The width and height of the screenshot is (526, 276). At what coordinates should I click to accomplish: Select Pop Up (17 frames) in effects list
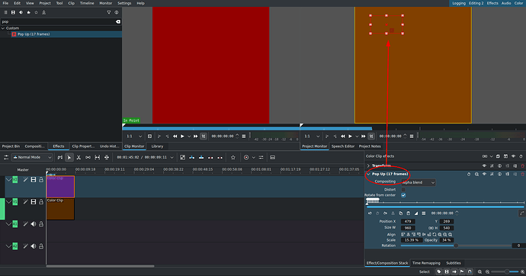click(34, 34)
